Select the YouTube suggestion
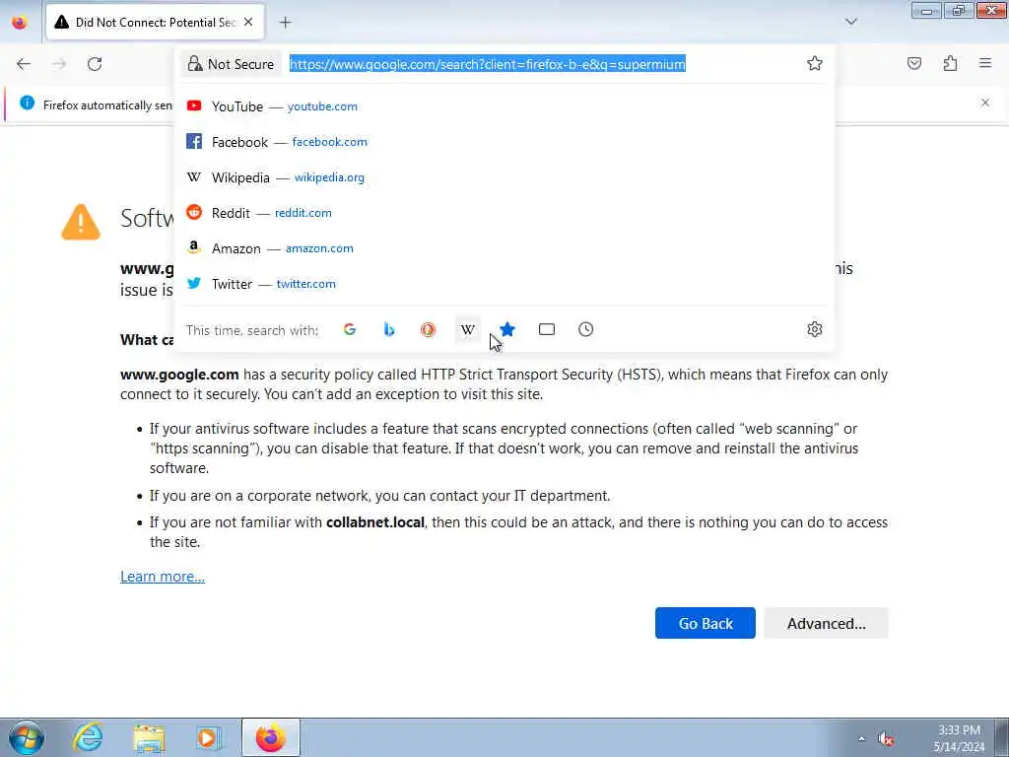1009x757 pixels. (504, 106)
